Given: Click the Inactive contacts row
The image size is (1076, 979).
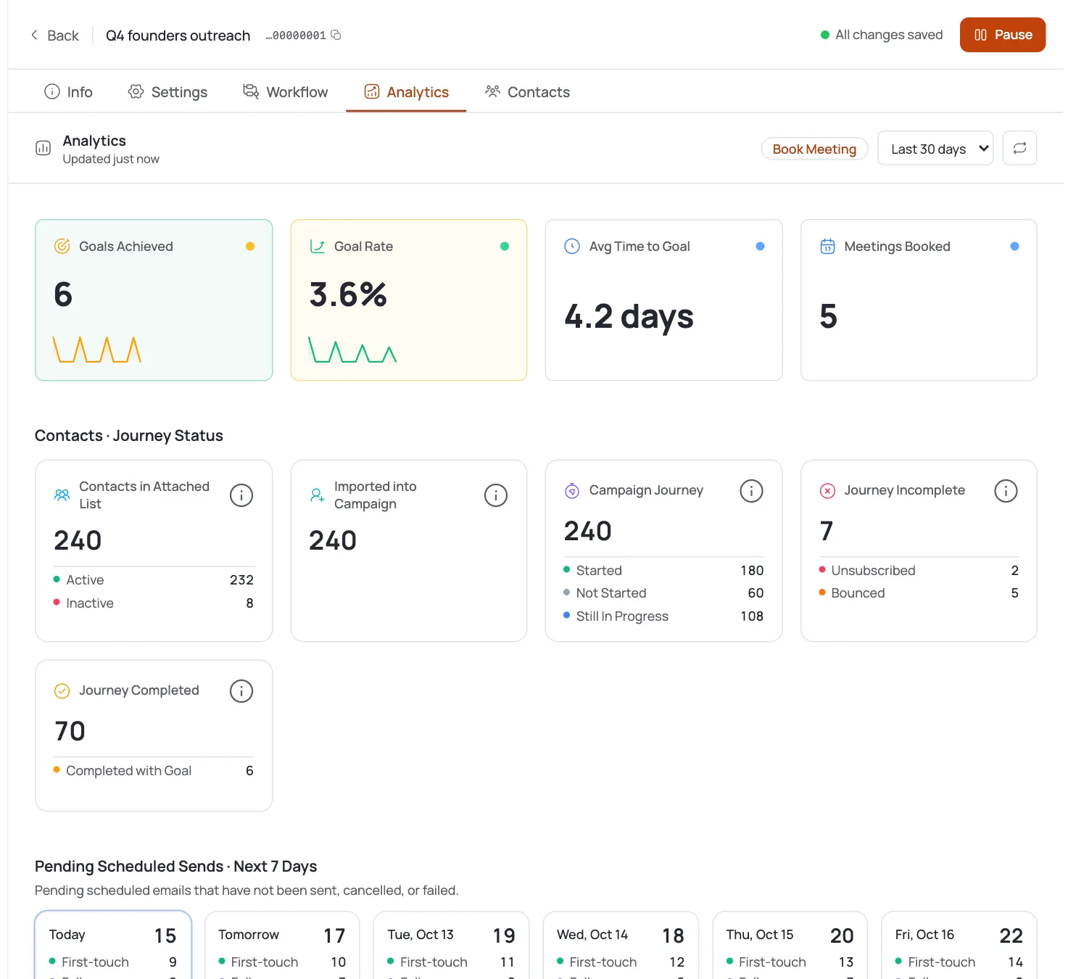Looking at the screenshot, I should pyautogui.click(x=154, y=603).
